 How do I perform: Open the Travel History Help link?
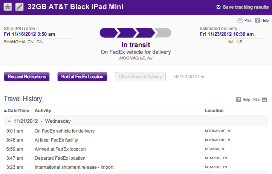246,100
